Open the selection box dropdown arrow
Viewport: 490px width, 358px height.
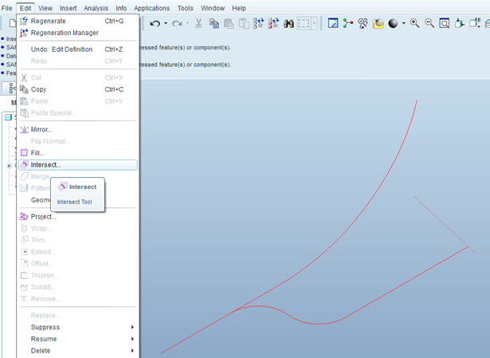point(315,23)
